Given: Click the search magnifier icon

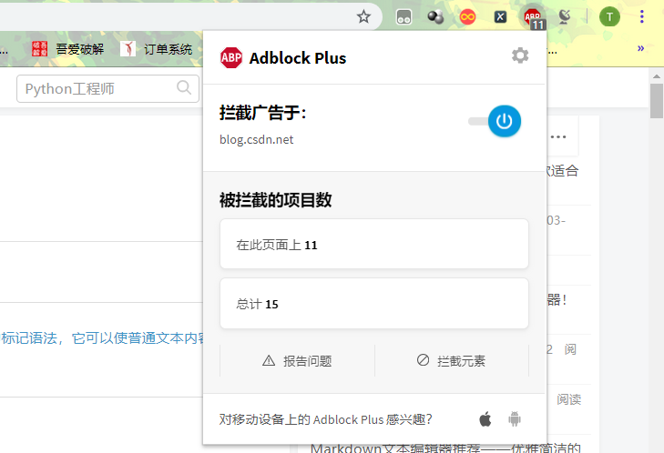Looking at the screenshot, I should coord(184,87).
